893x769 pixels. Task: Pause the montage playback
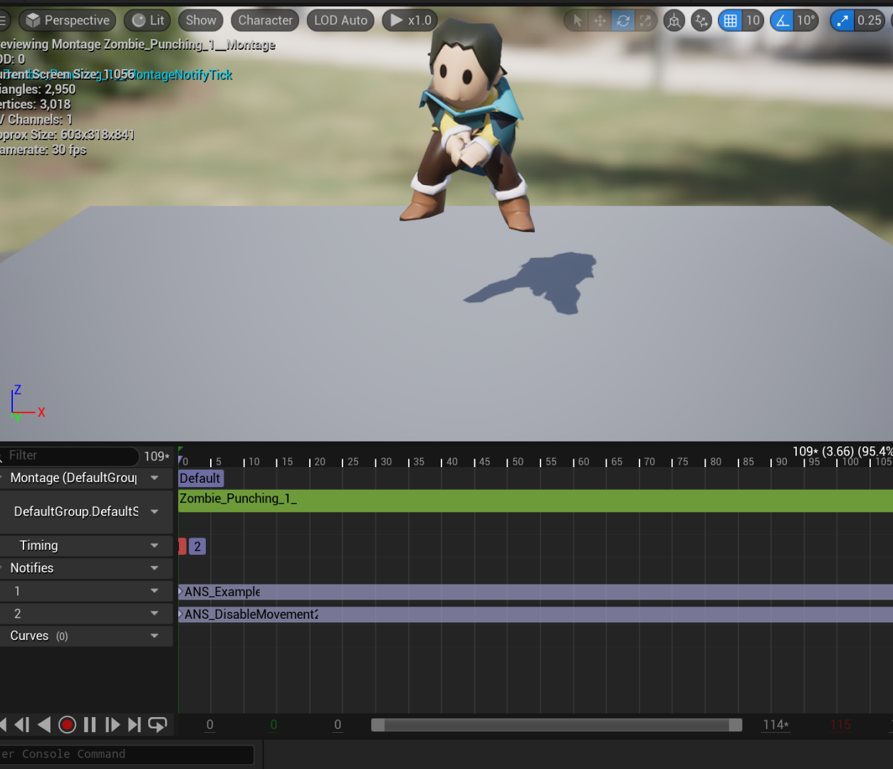coord(90,724)
